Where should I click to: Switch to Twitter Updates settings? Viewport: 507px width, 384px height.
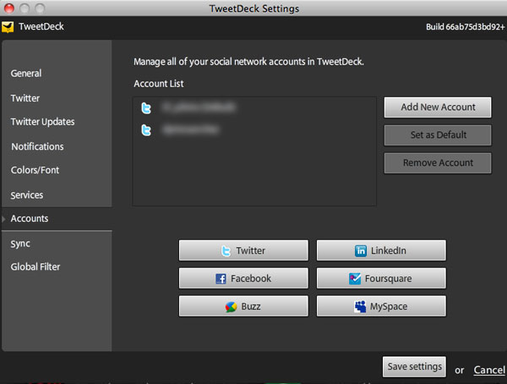tap(42, 122)
